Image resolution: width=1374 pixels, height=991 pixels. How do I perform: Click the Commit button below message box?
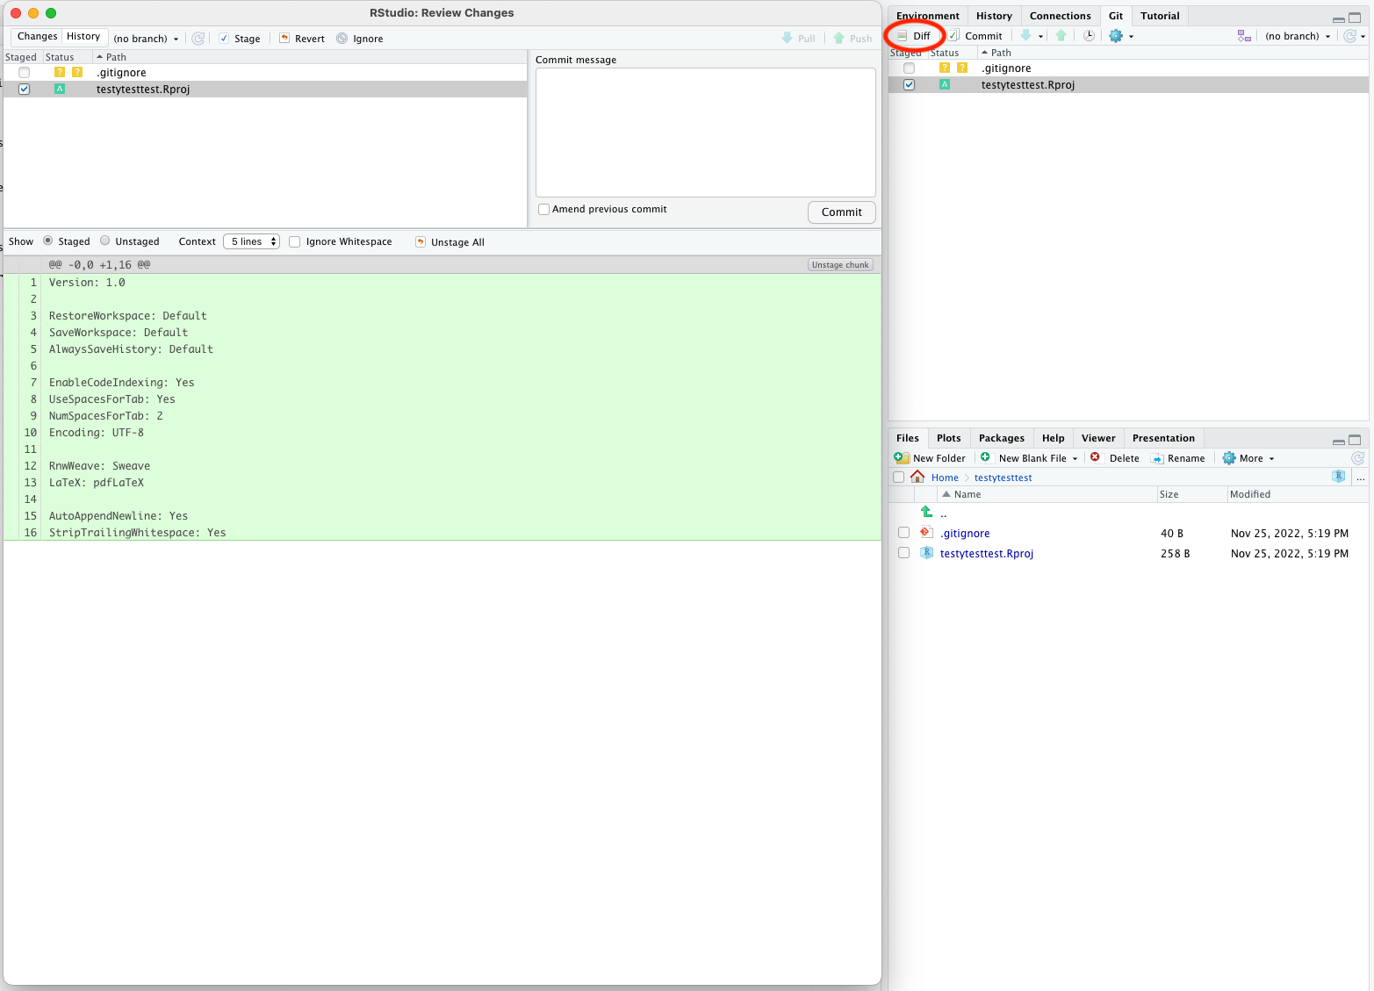click(841, 212)
